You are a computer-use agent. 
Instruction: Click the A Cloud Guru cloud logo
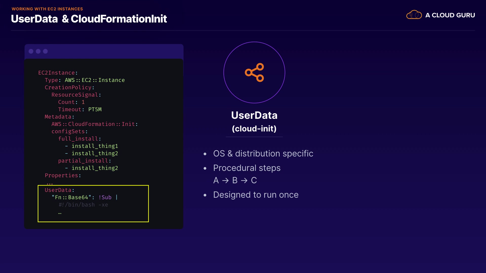pos(414,15)
